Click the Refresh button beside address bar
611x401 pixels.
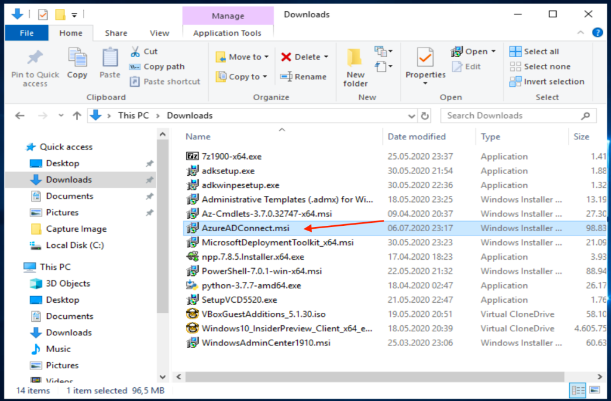[x=425, y=116]
